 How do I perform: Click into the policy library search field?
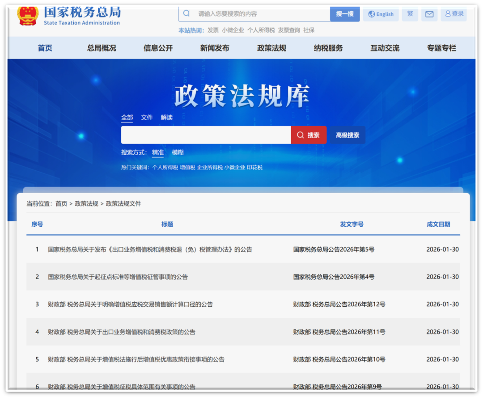pos(206,135)
